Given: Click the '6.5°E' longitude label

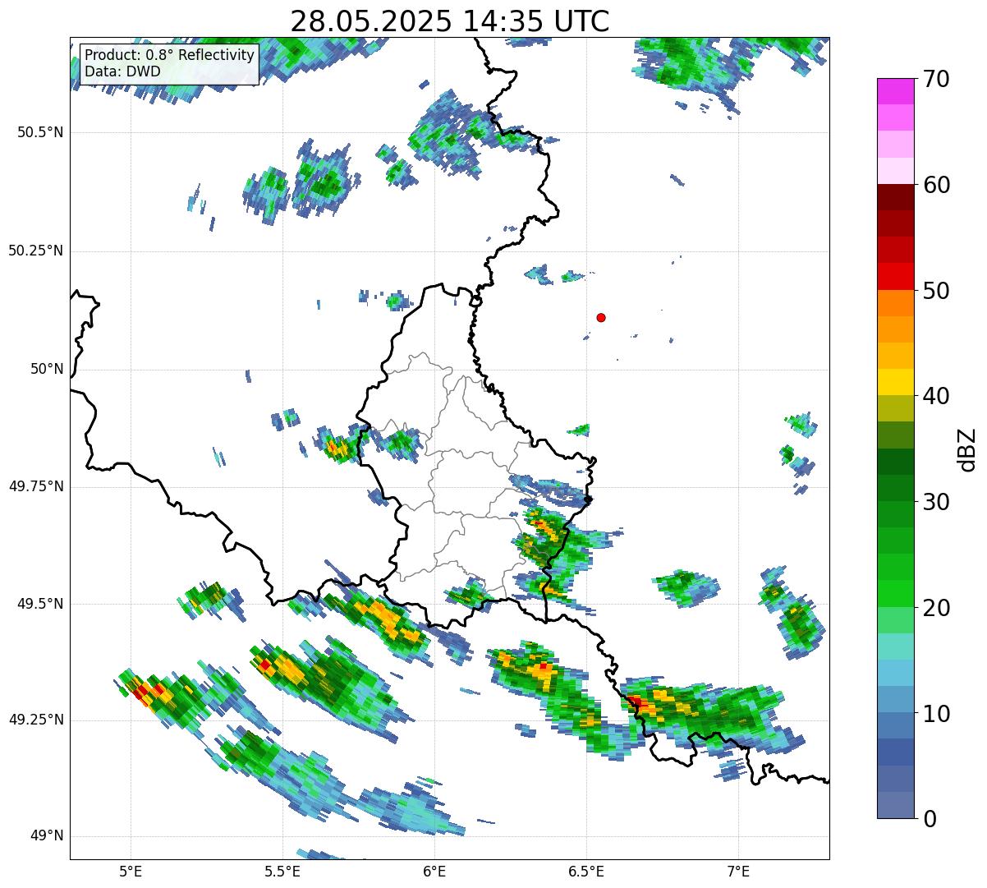Looking at the screenshot, I should point(586,871).
